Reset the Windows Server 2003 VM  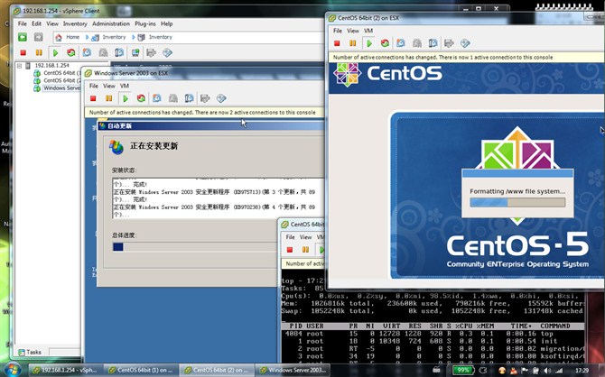point(141,98)
